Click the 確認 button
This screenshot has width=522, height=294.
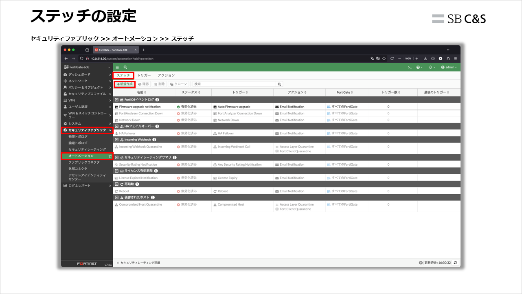click(143, 84)
